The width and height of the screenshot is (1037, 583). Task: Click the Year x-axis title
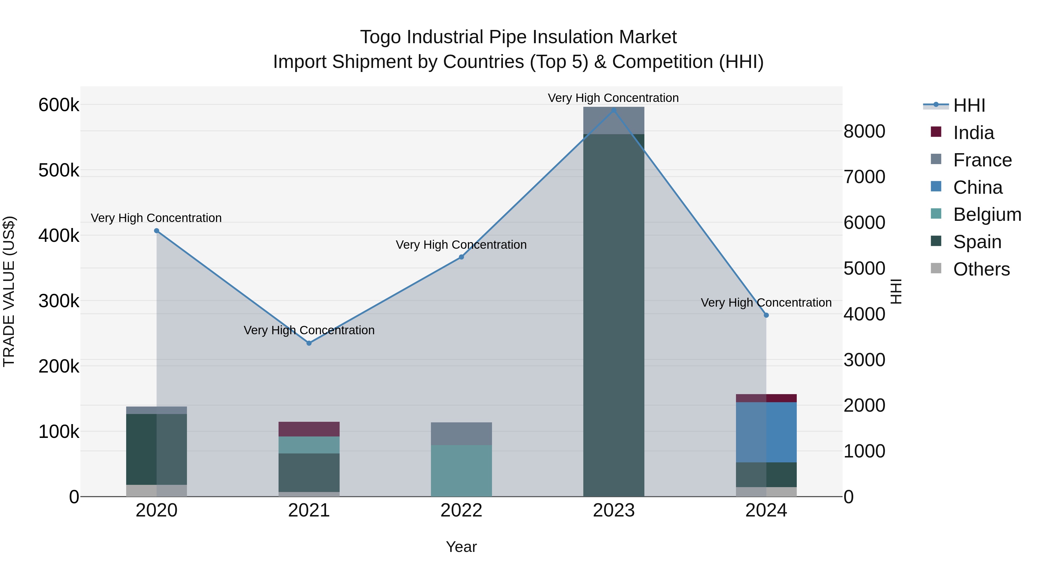461,547
